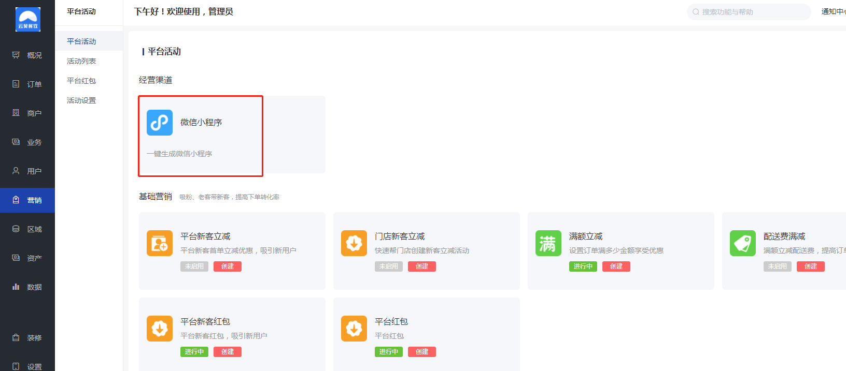
Task: Click 未启用 status on 门店新客立减
Action: tap(389, 266)
